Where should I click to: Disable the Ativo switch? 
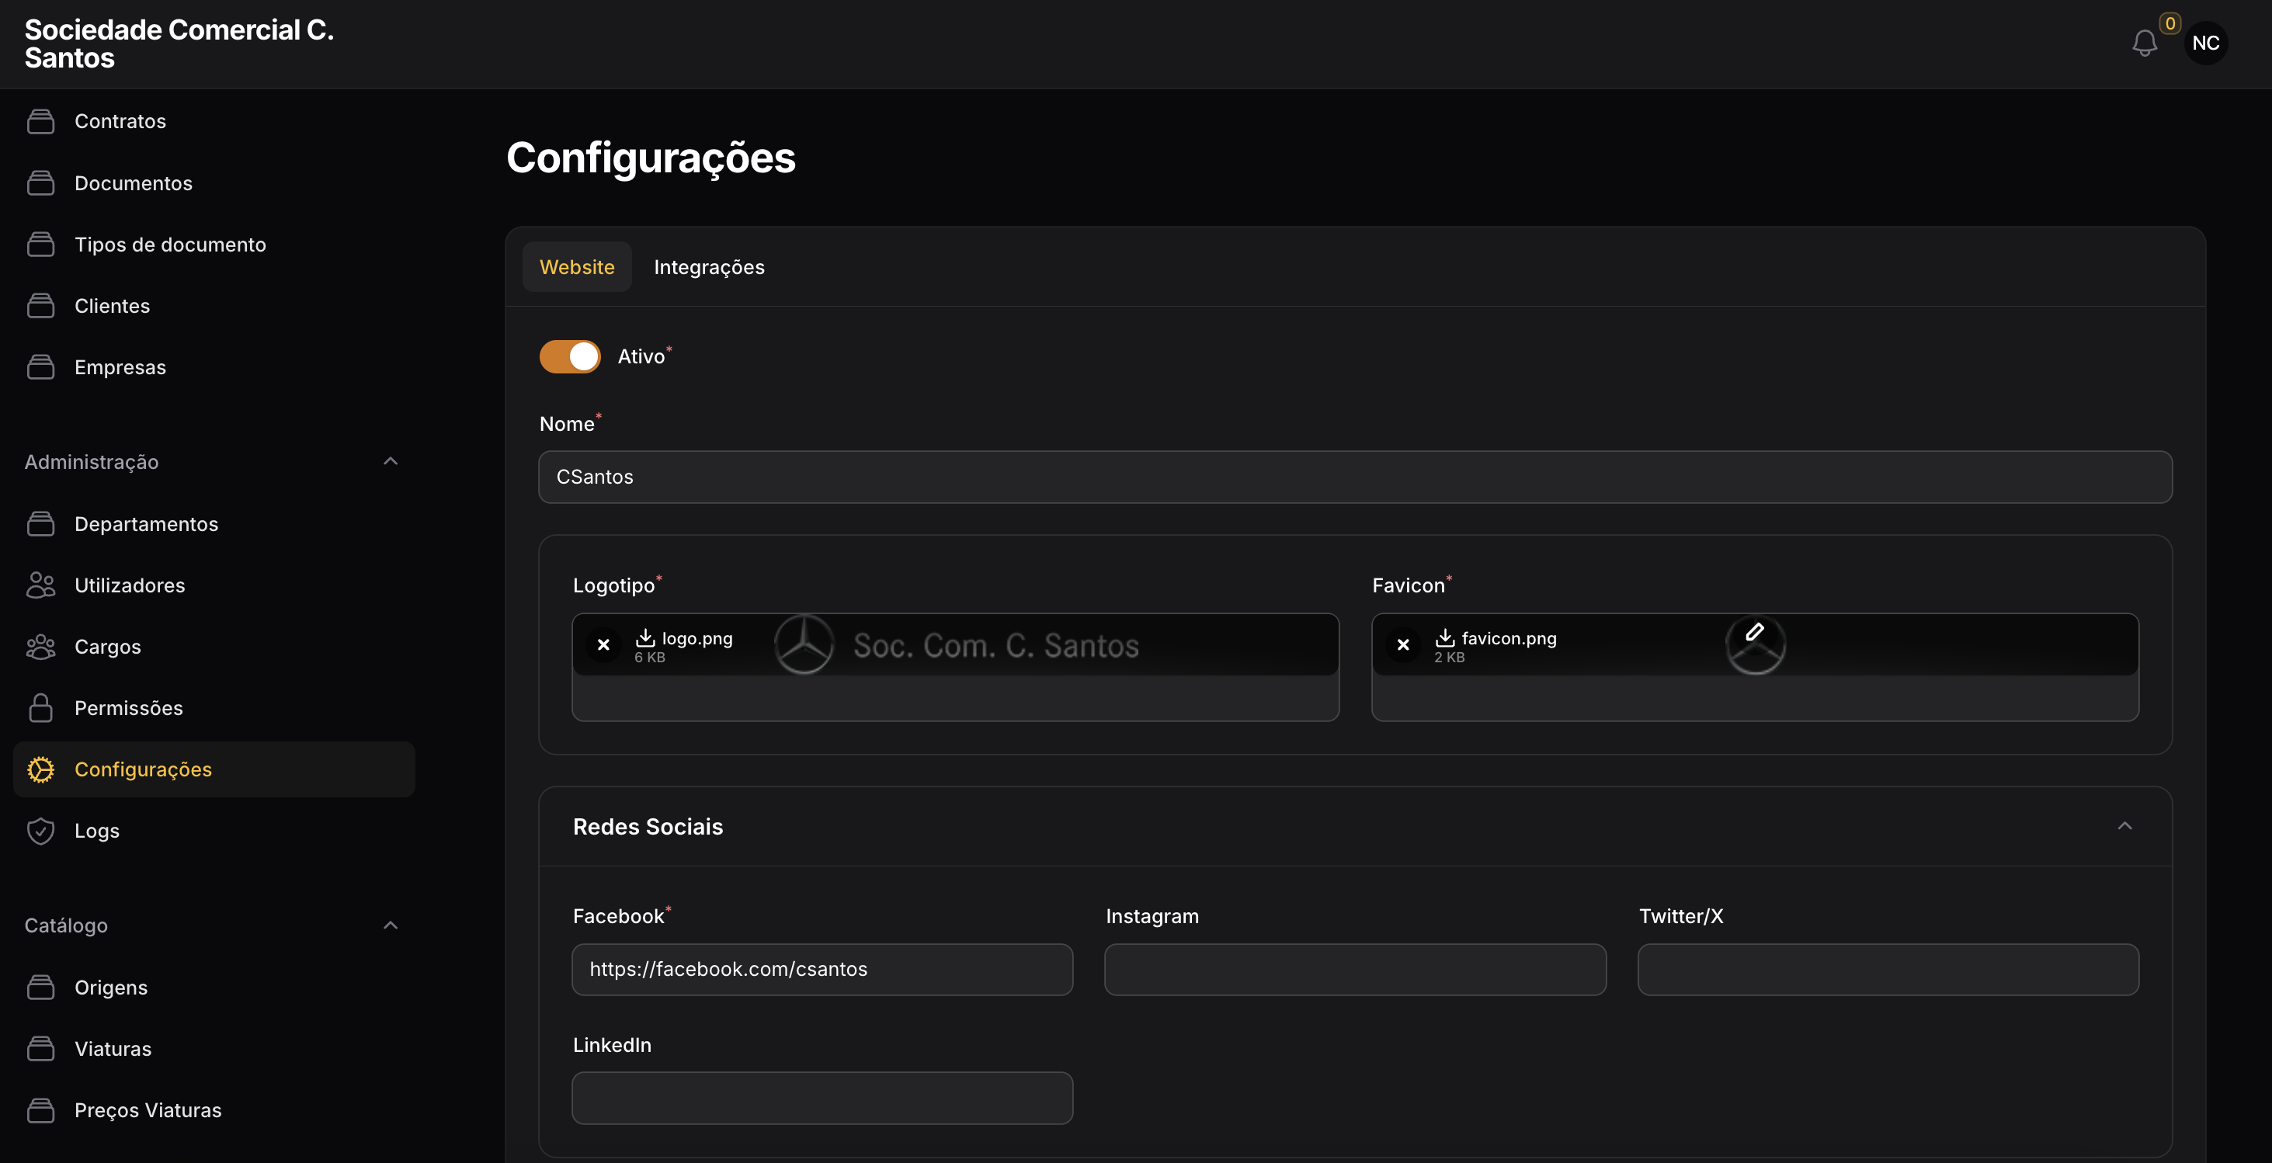click(x=569, y=356)
